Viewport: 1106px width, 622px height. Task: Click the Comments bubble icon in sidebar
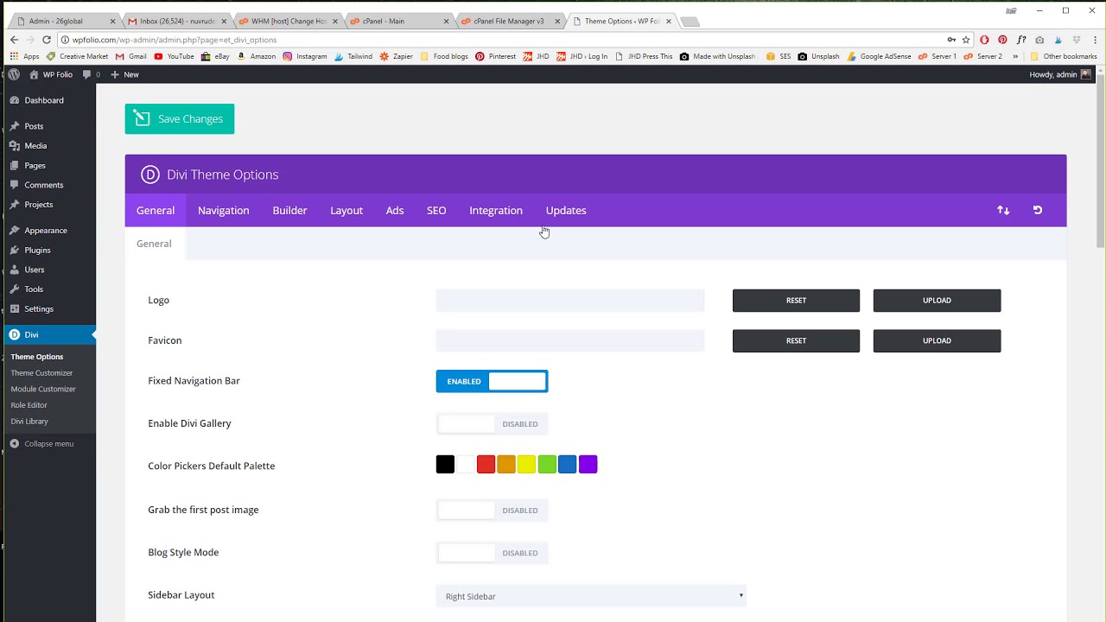tap(15, 185)
